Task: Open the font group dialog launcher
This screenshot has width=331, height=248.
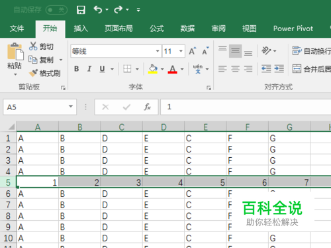Action: pyautogui.click(x=209, y=88)
